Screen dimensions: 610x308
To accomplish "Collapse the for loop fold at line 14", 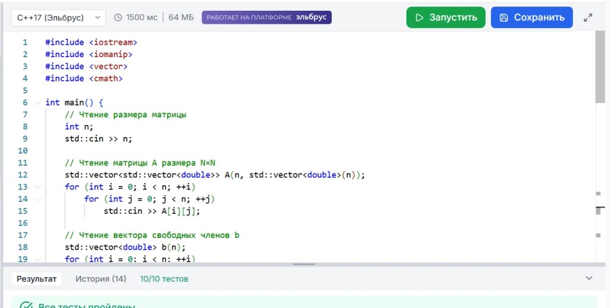I will (38, 199).
